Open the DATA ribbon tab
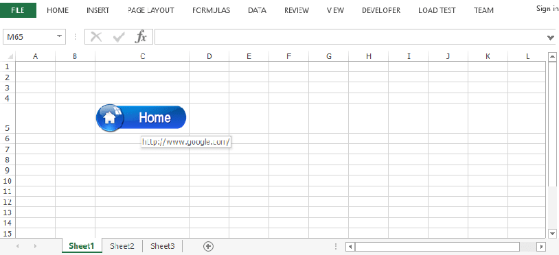Image resolution: width=559 pixels, height=255 pixels. [x=257, y=10]
